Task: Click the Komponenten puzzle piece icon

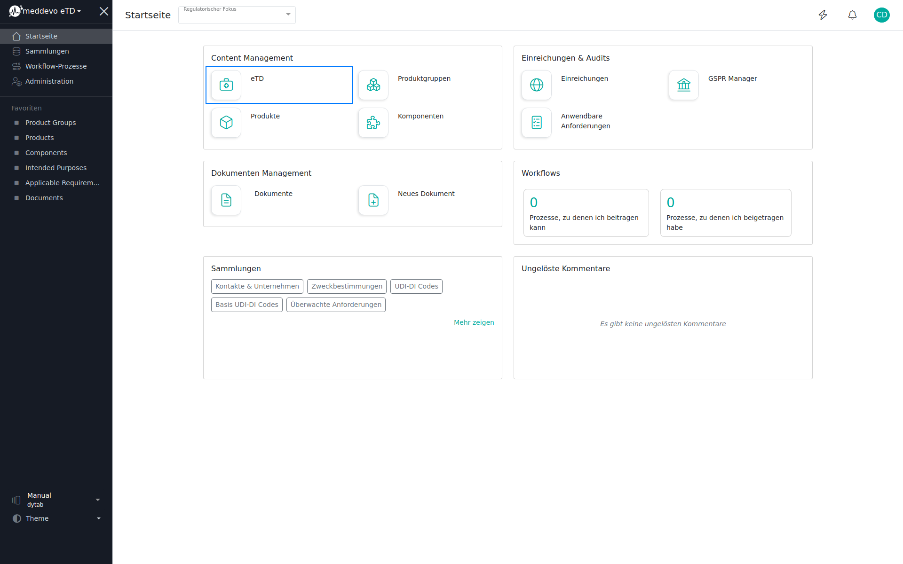Action: pos(373,123)
